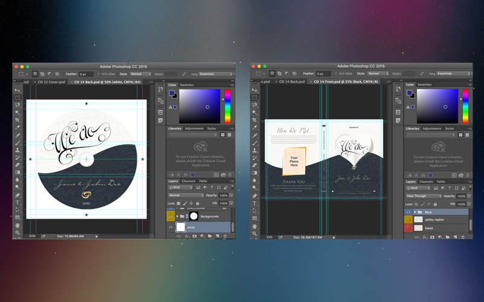This screenshot has height=302, width=484.
Task: Click status bar arrow next to Doc: 10.8M/94.8M
Action: (97, 236)
